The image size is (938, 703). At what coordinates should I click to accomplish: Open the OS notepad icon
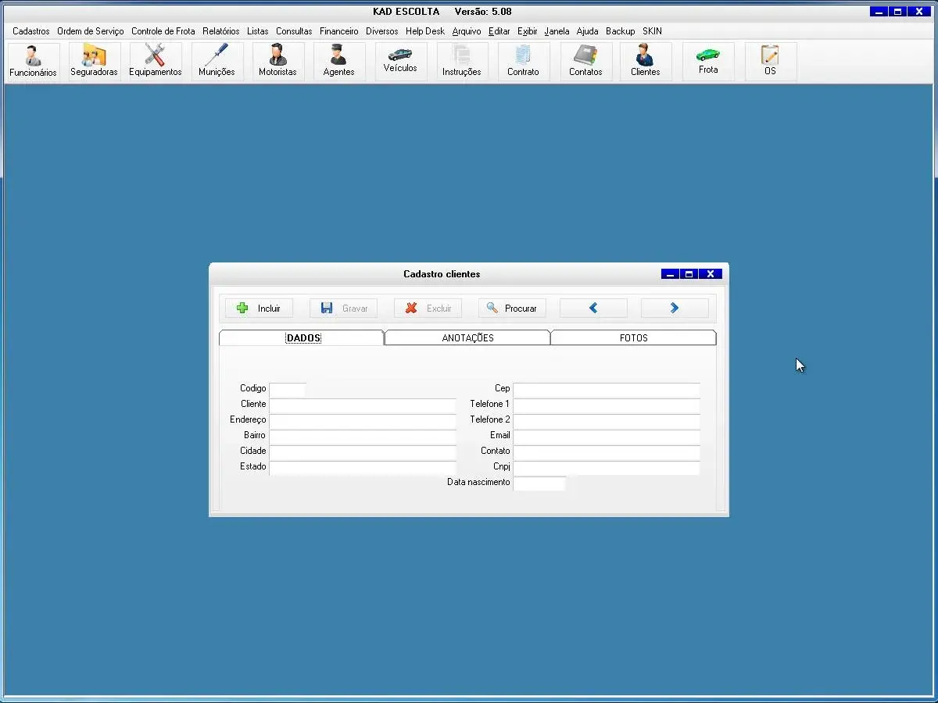coord(770,62)
